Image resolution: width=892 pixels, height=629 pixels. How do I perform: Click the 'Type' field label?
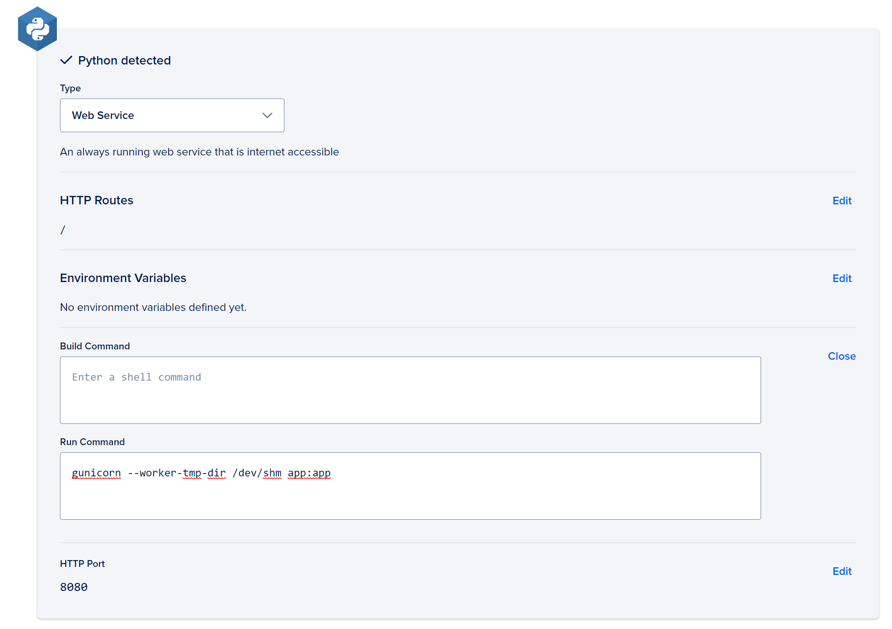coord(70,88)
